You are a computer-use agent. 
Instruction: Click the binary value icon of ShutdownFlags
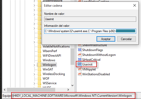click(x=80, y=50)
